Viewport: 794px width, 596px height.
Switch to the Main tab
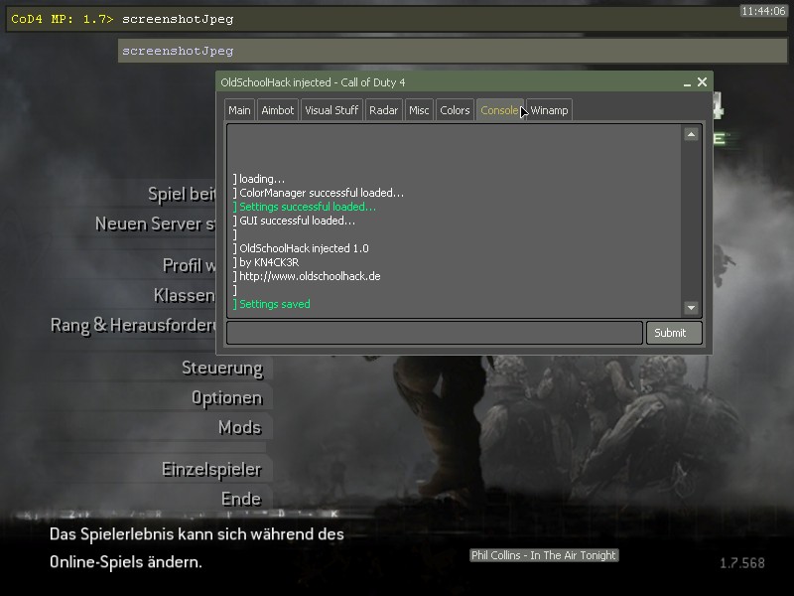(239, 110)
